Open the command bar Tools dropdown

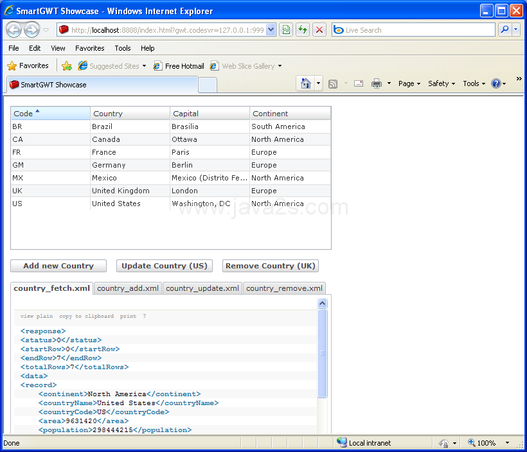pyautogui.click(x=474, y=83)
